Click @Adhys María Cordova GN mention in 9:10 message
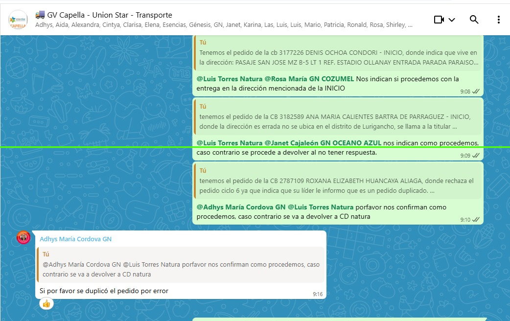510x321 pixels. [x=241, y=207]
